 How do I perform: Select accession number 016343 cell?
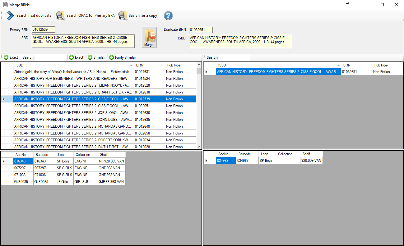point(23,161)
